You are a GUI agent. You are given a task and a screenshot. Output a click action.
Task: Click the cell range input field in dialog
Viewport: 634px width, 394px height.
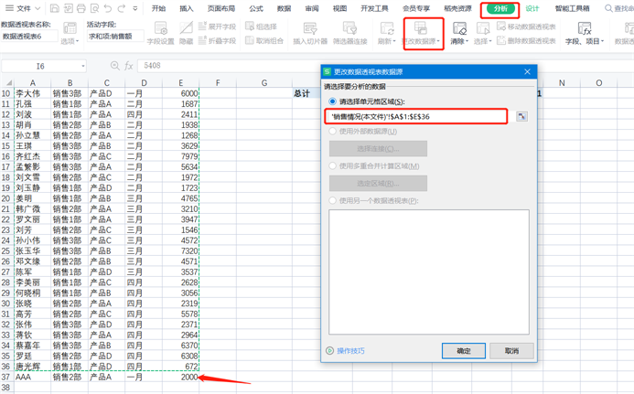point(417,117)
